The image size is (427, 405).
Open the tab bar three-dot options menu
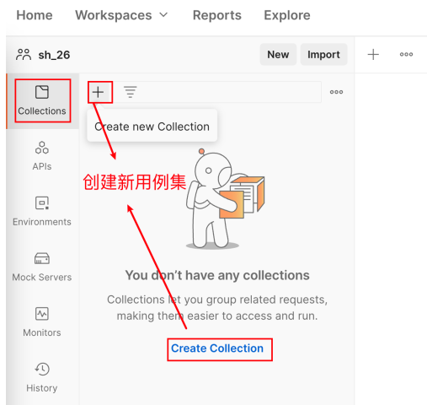click(406, 54)
